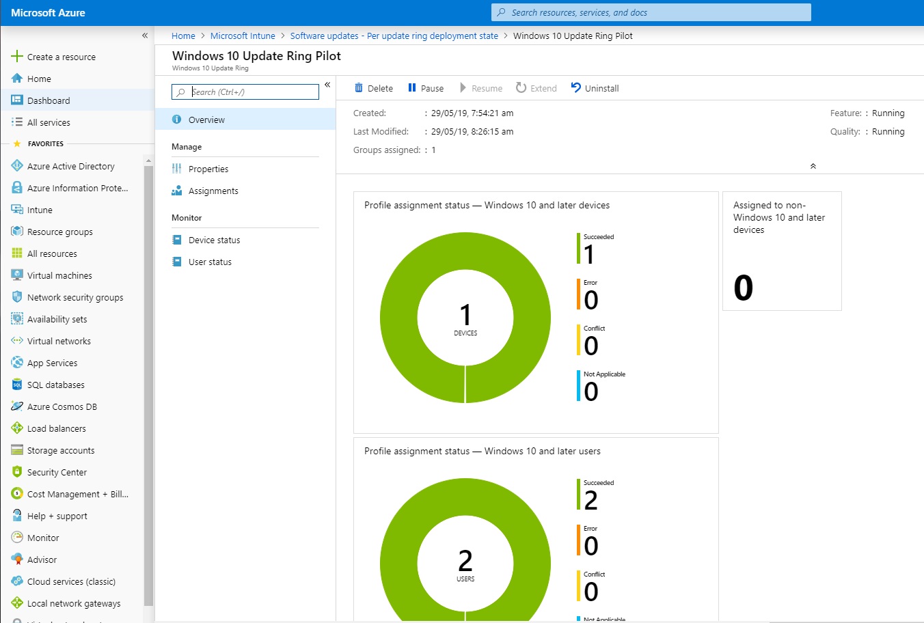
Task: Click the Dashboard icon in sidebar
Action: pos(17,100)
